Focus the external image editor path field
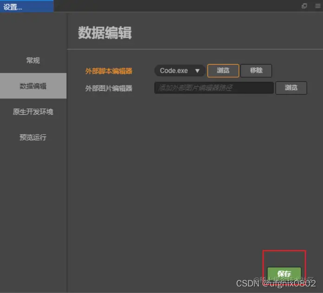The height and width of the screenshot is (293, 323). click(x=214, y=88)
